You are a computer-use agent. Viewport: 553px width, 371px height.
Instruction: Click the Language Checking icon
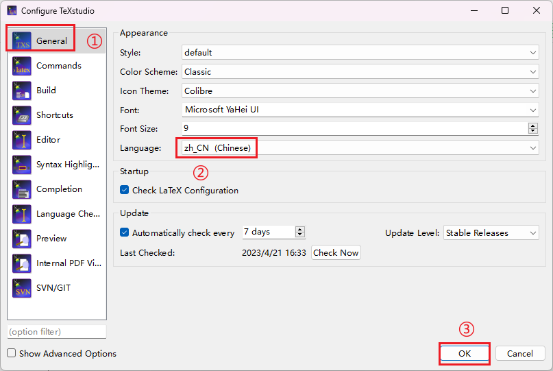[22, 214]
